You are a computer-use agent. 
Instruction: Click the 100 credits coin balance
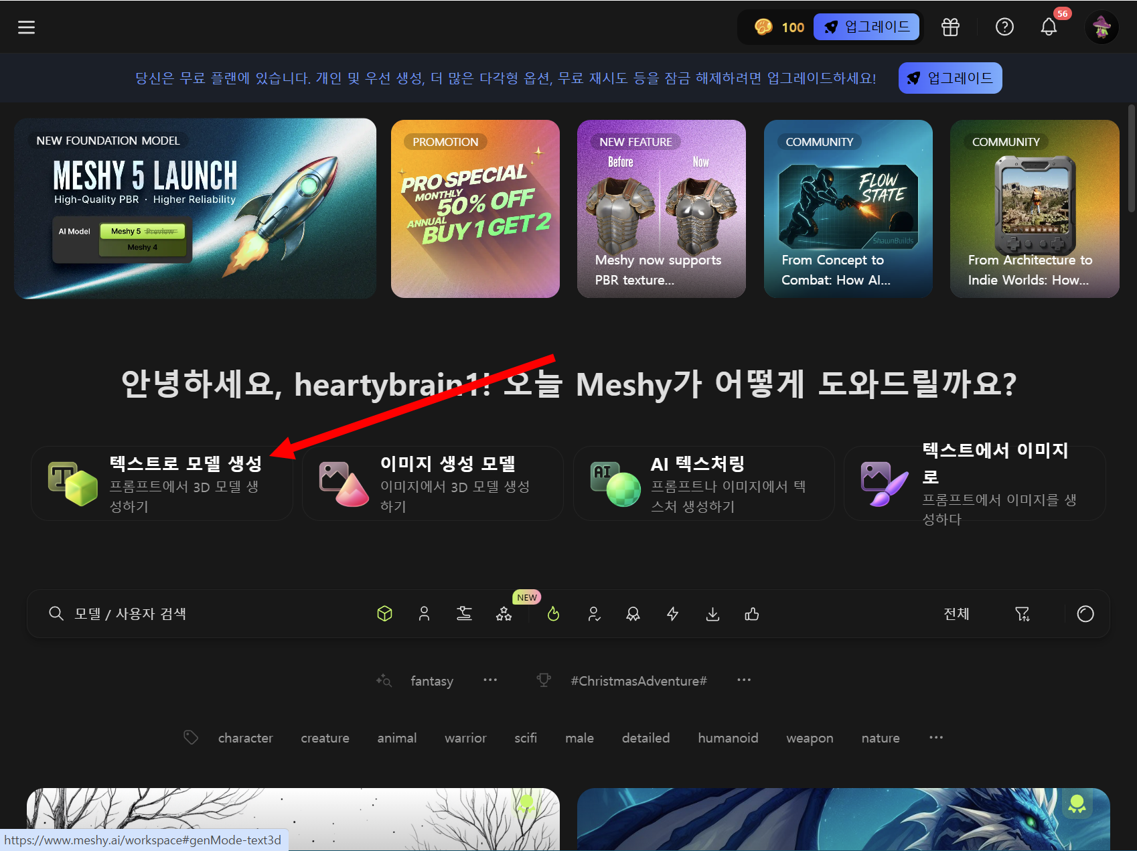coord(779,27)
